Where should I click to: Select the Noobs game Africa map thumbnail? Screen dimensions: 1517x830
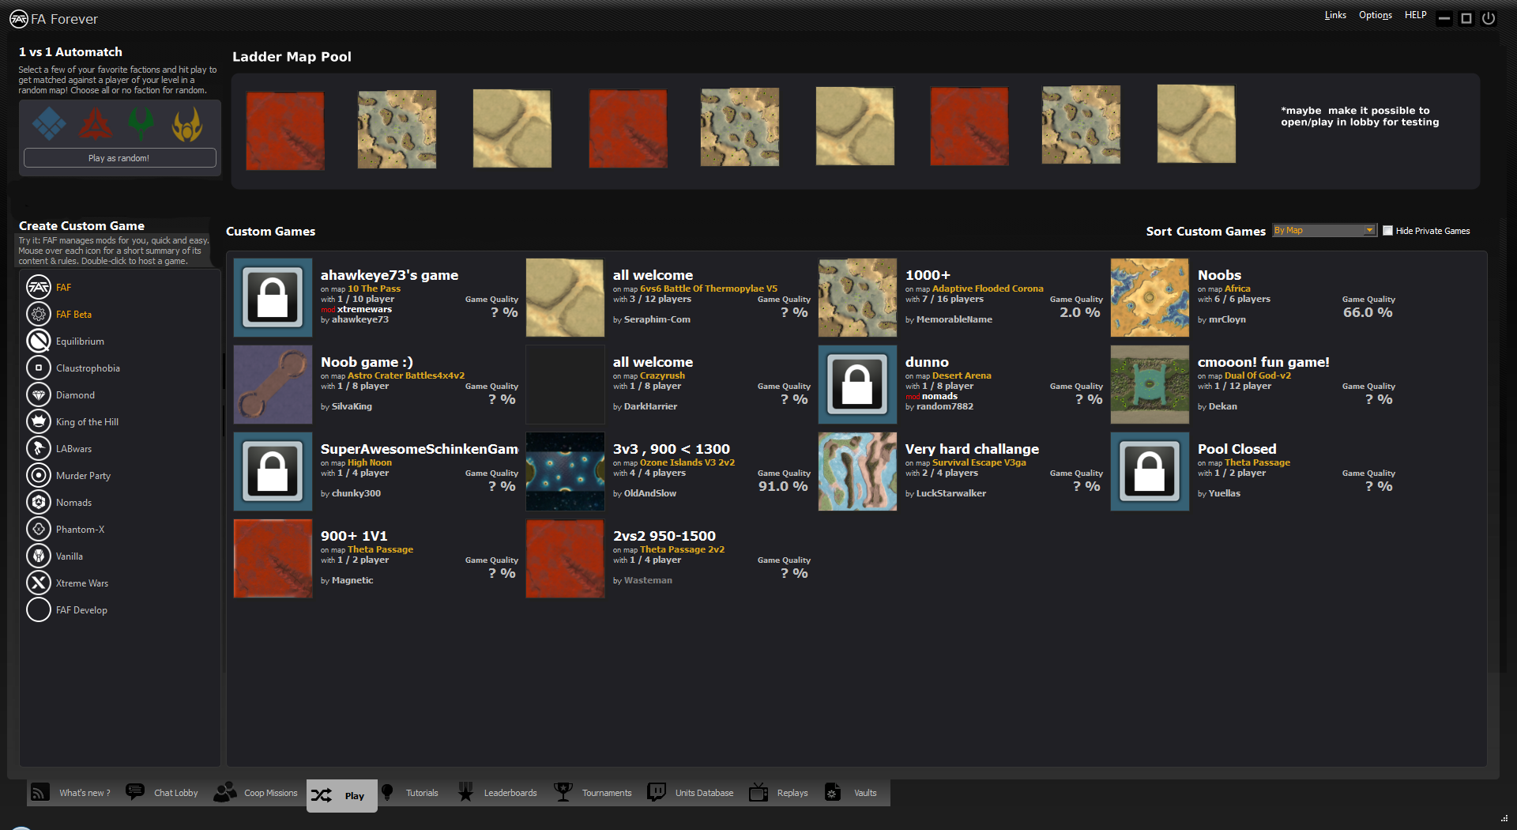click(1150, 298)
